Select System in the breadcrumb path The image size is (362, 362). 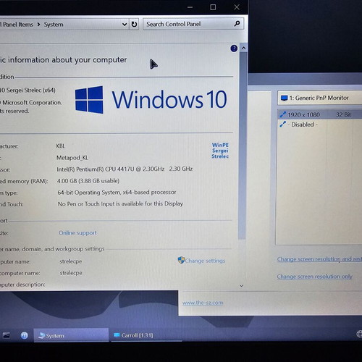click(x=54, y=25)
